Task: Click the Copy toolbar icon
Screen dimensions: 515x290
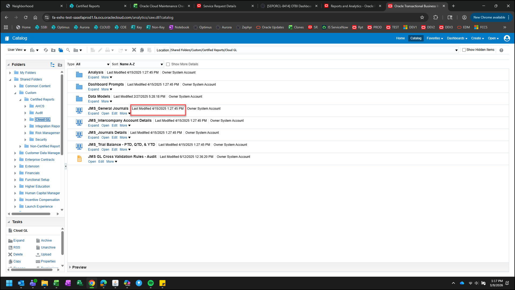Action: 142,50
